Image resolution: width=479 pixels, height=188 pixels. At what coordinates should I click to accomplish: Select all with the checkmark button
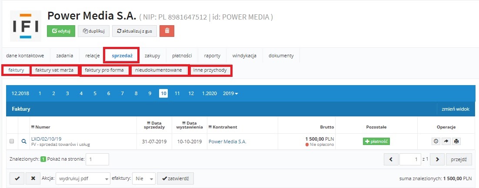(x=17, y=178)
